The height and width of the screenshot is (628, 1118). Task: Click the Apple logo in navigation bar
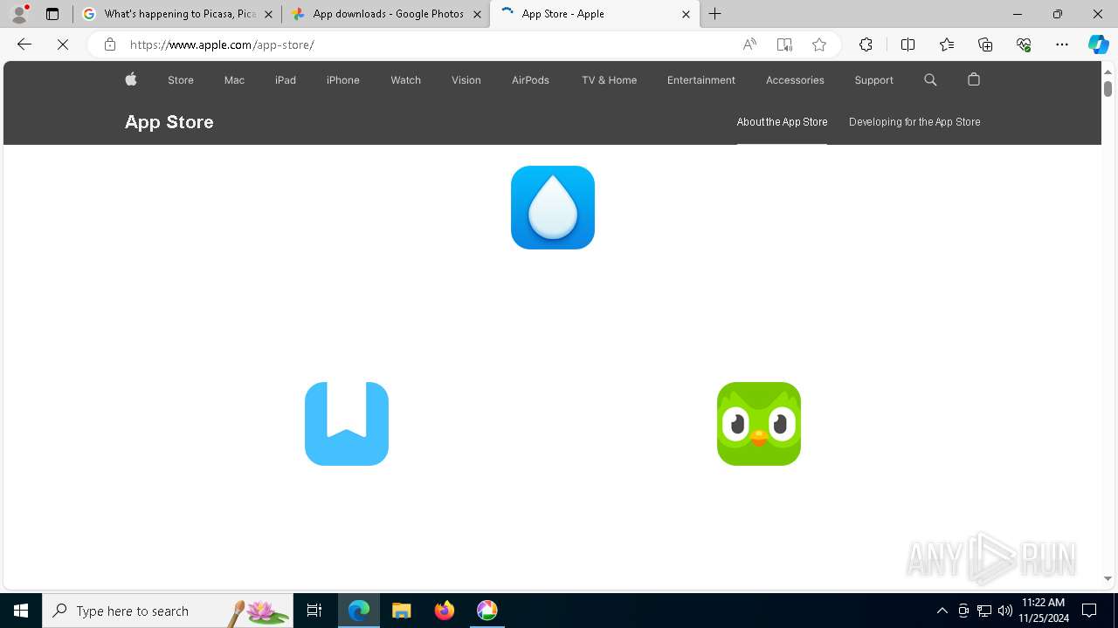(x=131, y=79)
